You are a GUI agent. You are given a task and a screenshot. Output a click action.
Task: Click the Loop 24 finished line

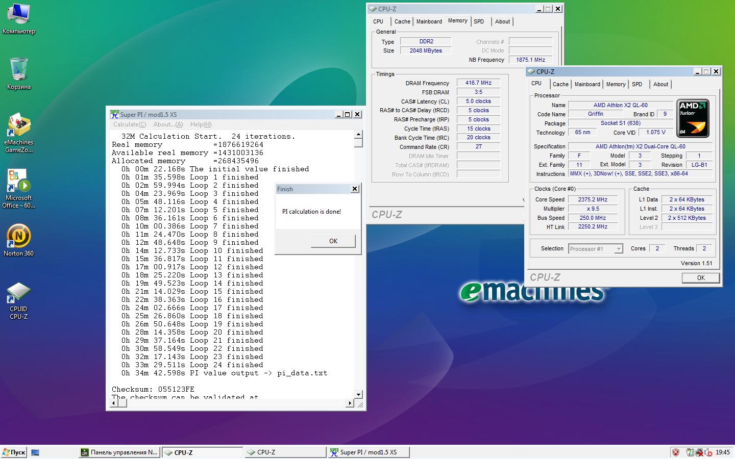[x=192, y=365]
